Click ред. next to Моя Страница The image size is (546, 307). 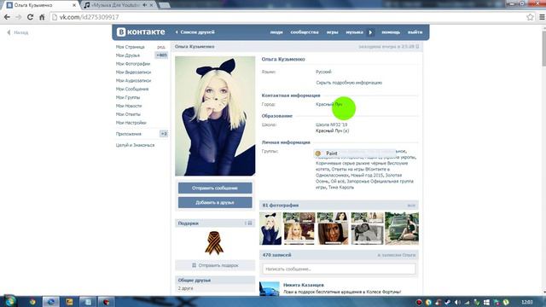click(161, 47)
